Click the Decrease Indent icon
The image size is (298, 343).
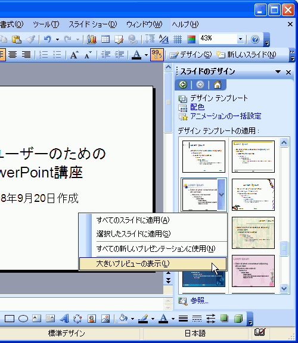point(105,54)
